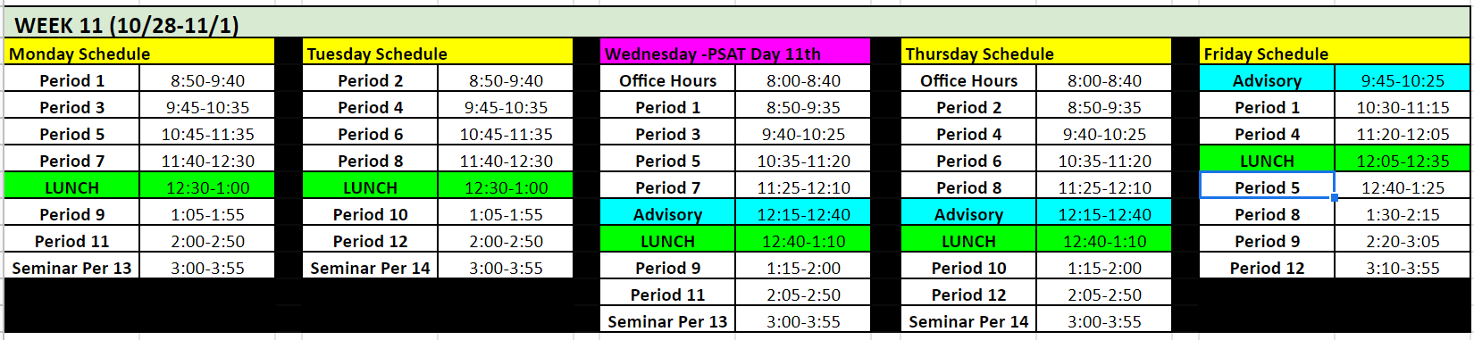1474x340 pixels.
Task: Click the Seminar Per 13 cell under Monday
Action: [x=72, y=268]
